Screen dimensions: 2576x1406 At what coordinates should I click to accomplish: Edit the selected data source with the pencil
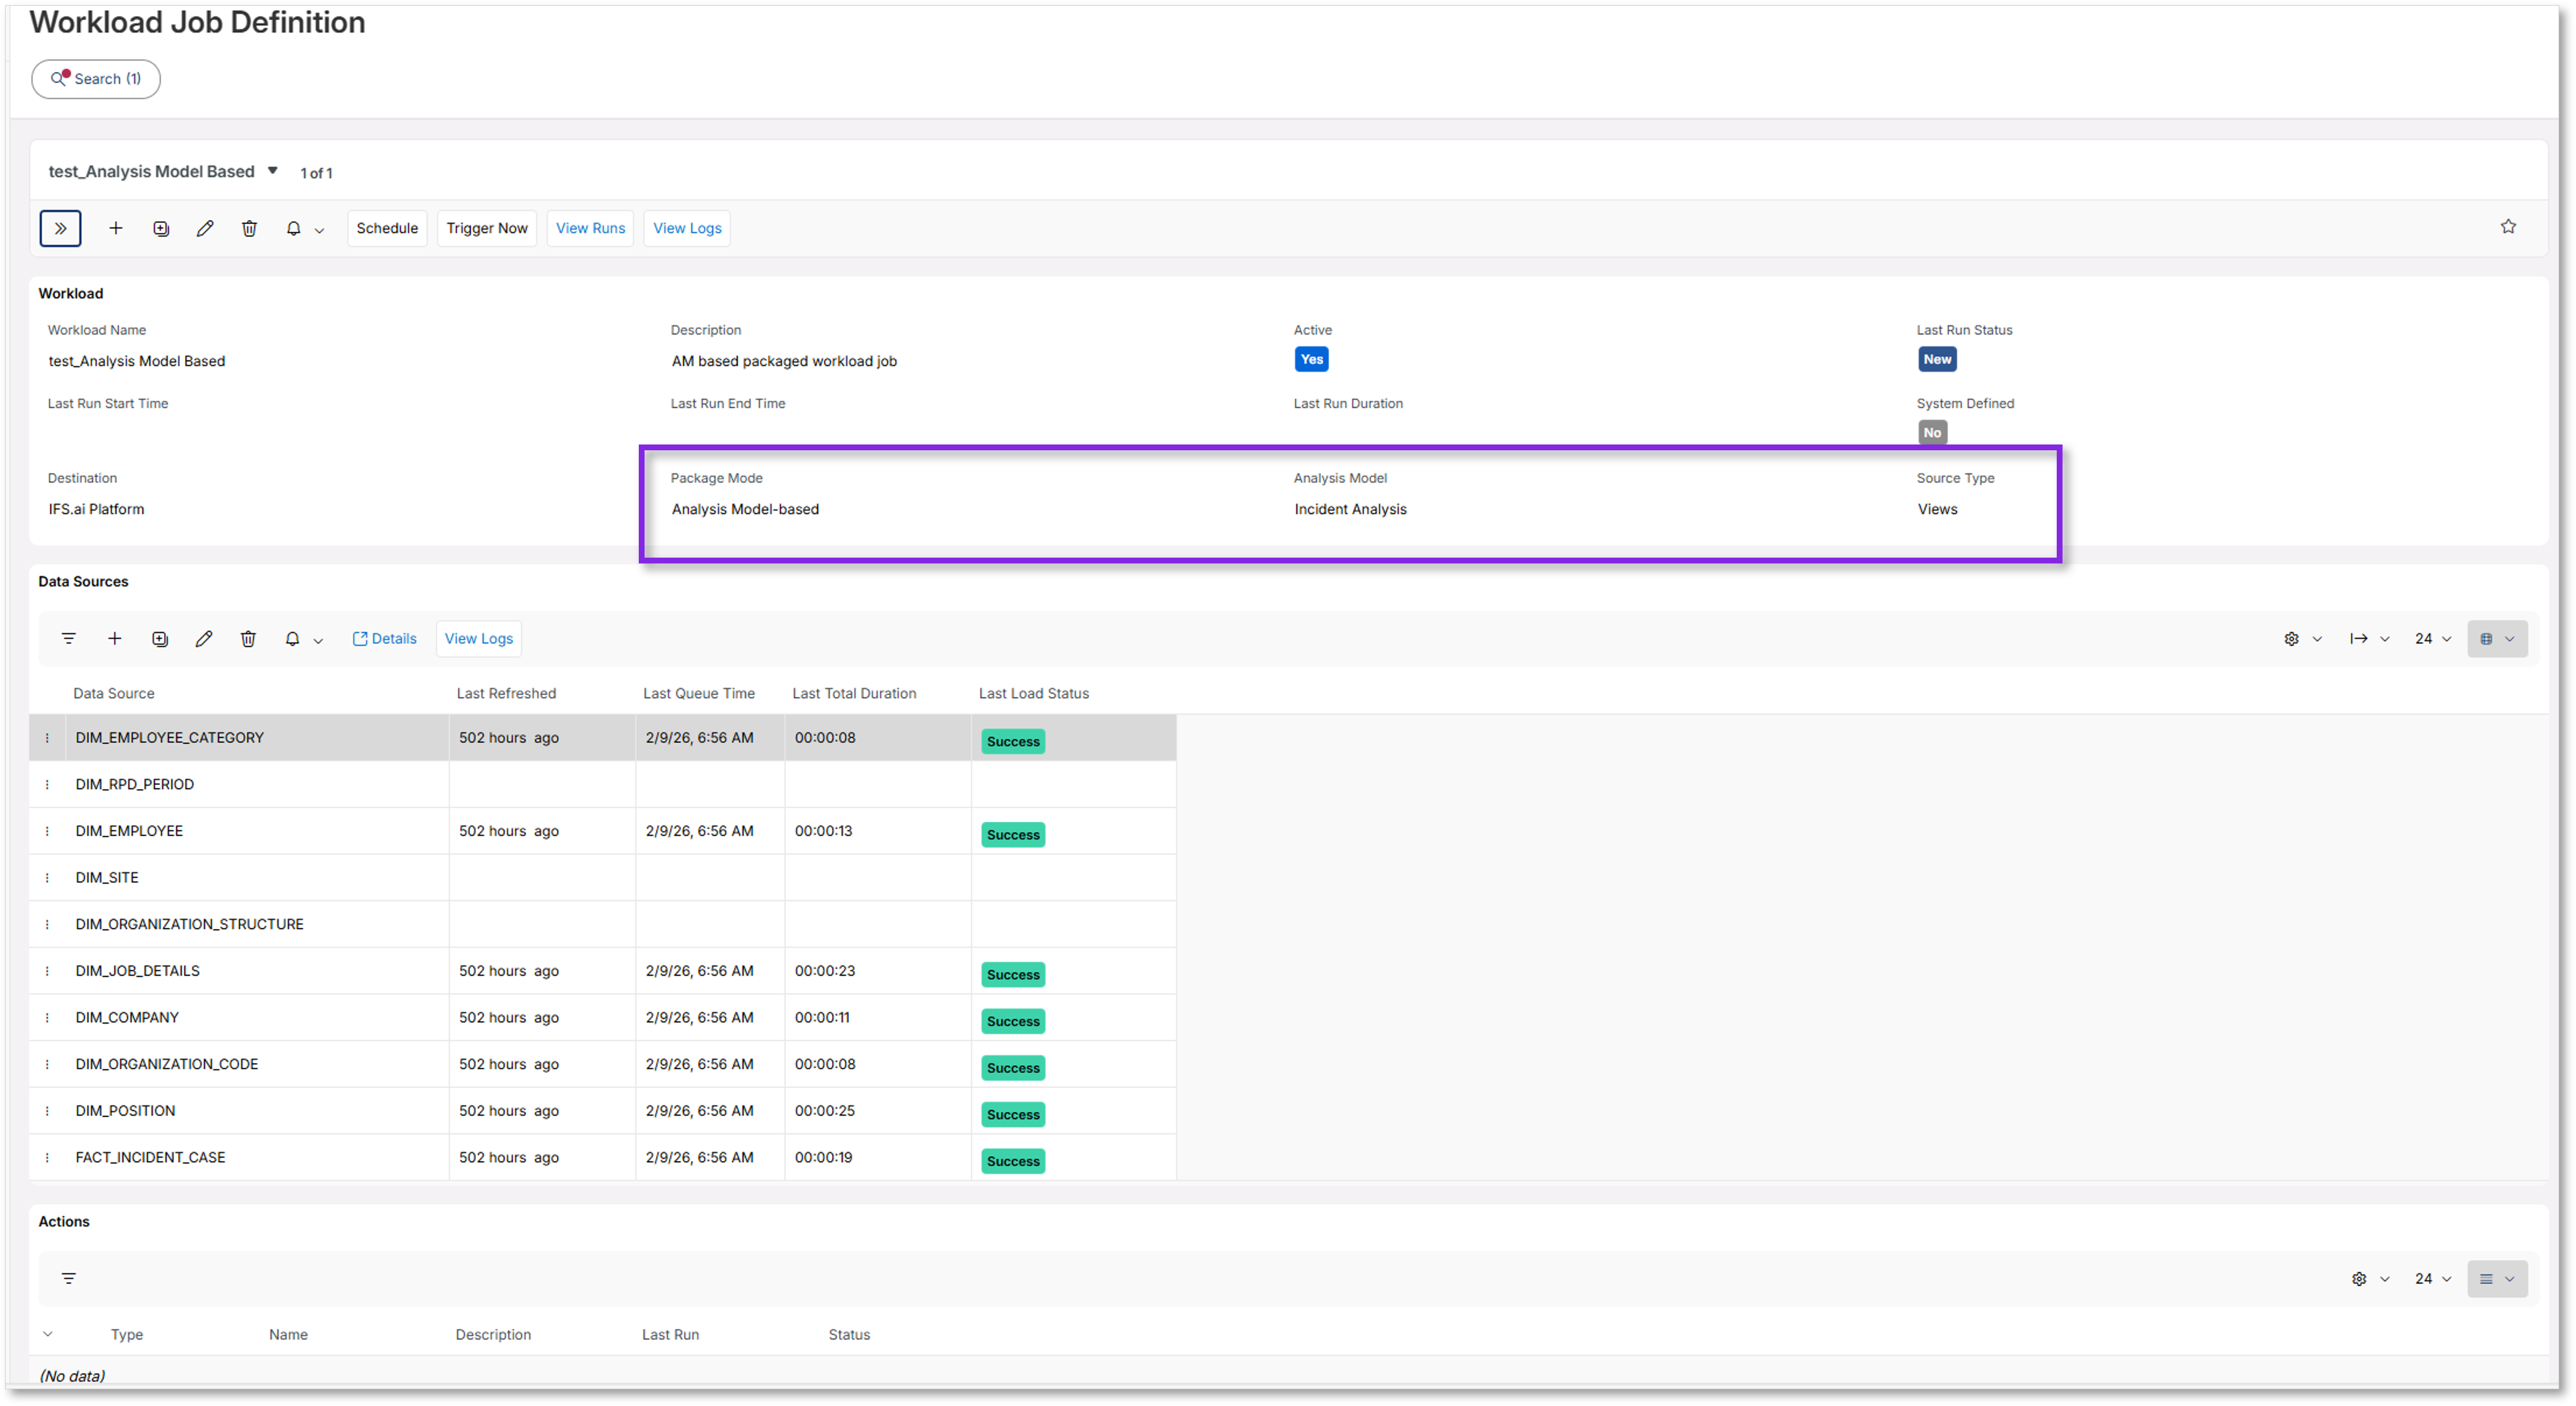pos(204,638)
